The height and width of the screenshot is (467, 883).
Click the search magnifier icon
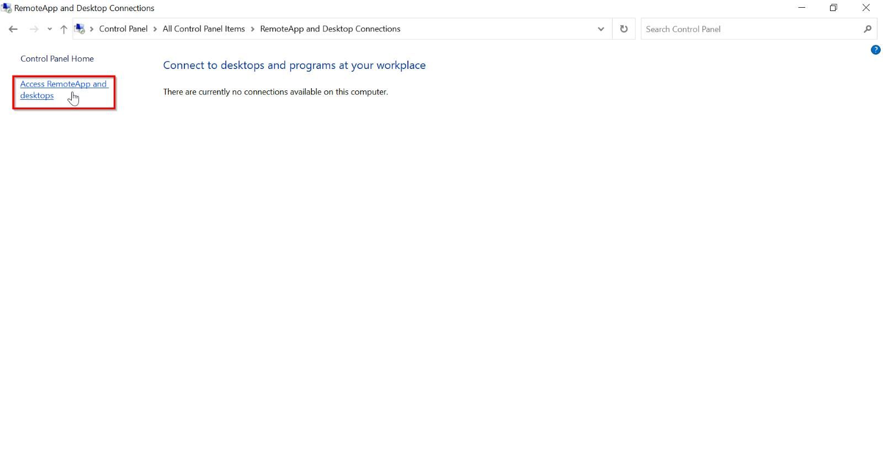click(868, 29)
